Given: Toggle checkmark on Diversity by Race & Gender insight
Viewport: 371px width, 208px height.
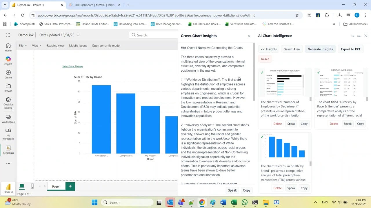Looking at the screenshot, I should 319,72.
